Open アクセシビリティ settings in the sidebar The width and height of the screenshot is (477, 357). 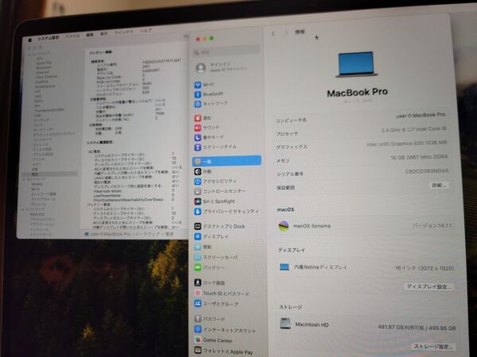[x=215, y=181]
